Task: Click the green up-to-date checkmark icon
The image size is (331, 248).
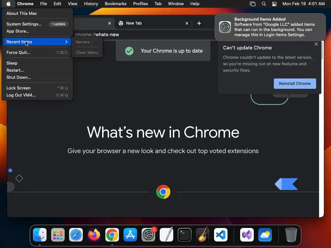Action: [x=129, y=51]
